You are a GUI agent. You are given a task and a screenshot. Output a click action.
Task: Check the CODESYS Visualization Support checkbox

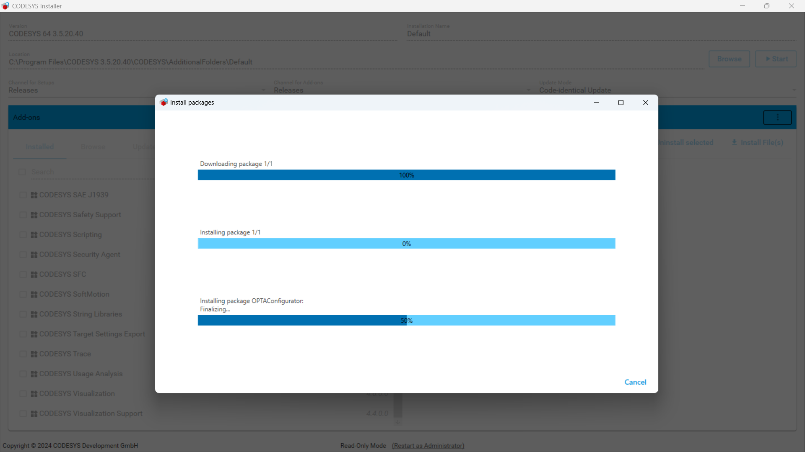tap(23, 414)
